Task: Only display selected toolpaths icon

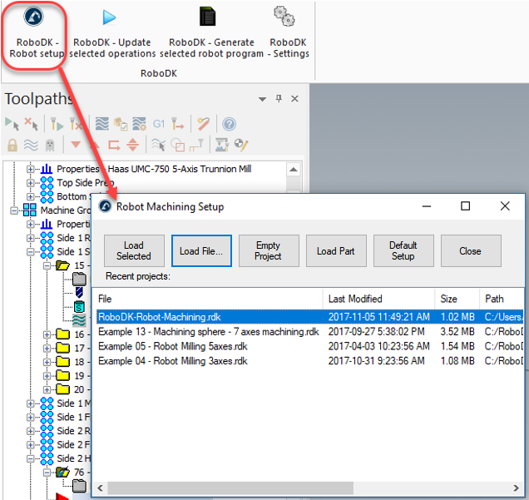Action: 158,145
